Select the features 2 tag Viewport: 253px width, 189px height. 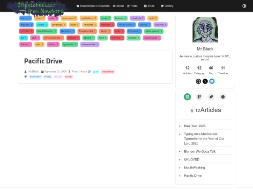26,25
